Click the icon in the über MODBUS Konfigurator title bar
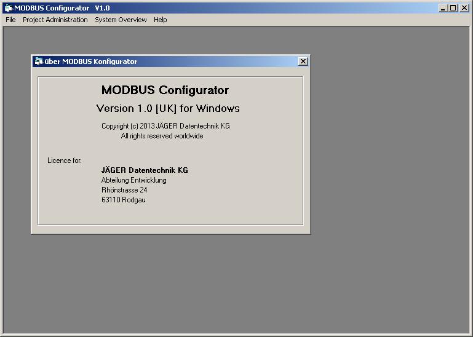This screenshot has width=473, height=337. [x=39, y=61]
